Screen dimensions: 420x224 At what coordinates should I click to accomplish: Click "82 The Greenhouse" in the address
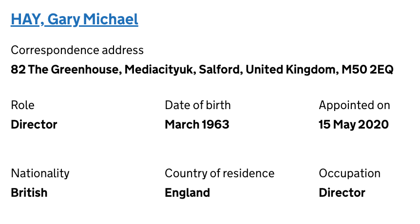(x=65, y=70)
